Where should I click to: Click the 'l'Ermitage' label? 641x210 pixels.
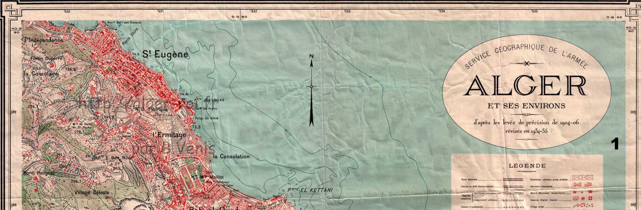click(169, 135)
